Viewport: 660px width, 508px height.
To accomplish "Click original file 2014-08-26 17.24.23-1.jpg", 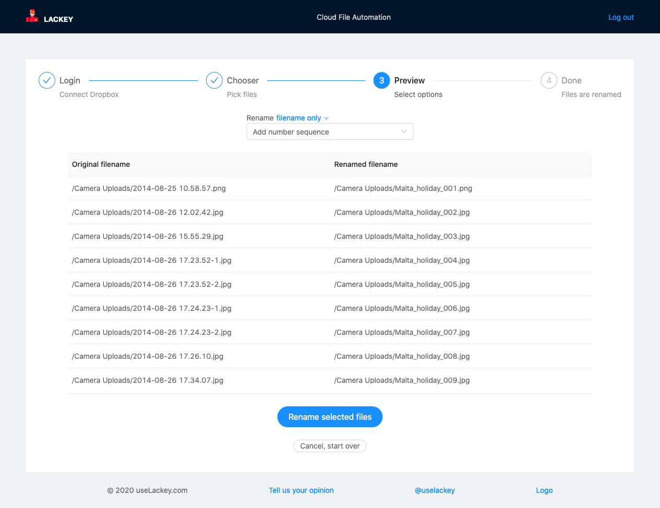I will coord(152,308).
